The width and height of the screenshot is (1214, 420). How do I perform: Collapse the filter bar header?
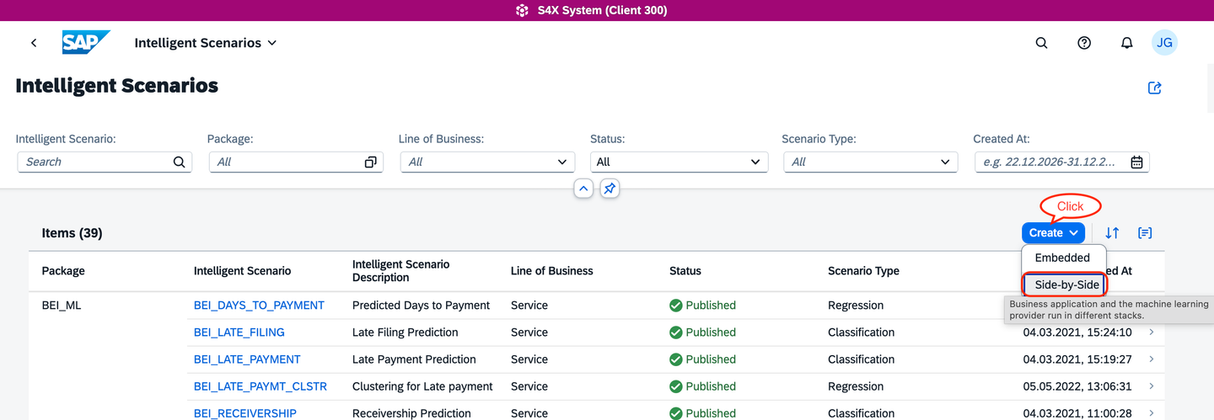click(583, 189)
